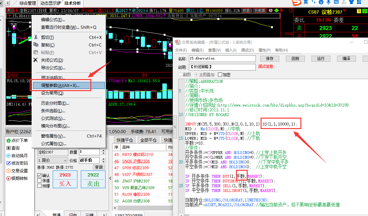Open 自动换月 in account sidebar
368x216 pixels.
click(17, 156)
